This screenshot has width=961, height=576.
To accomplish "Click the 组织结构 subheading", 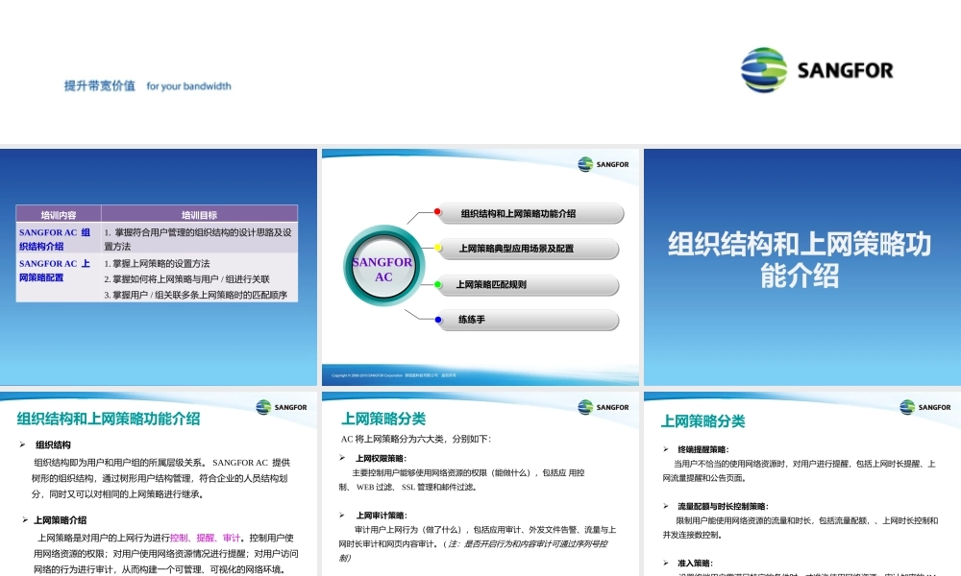I will (x=53, y=445).
